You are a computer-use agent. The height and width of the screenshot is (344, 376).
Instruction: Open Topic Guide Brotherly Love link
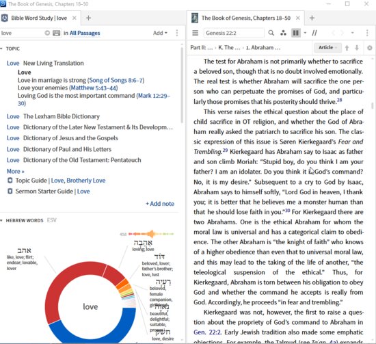(x=86, y=181)
